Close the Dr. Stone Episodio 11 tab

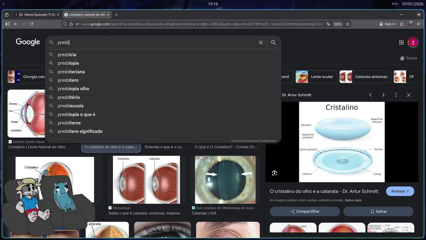coord(58,15)
